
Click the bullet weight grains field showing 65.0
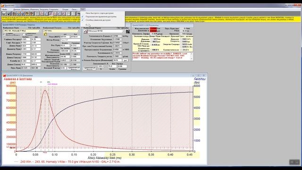(65, 45)
